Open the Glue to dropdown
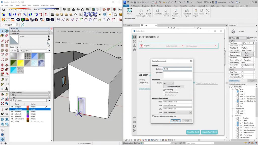This screenshot has width=258, height=145. (168, 83)
